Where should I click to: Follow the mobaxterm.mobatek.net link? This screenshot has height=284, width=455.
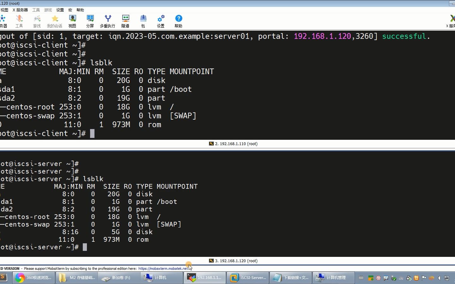point(163,269)
